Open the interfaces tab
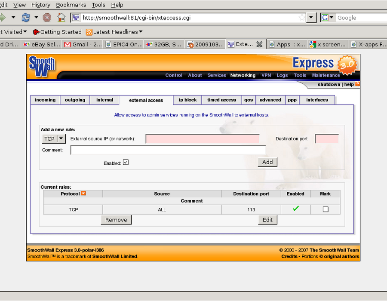The image size is (387, 301). click(x=317, y=100)
